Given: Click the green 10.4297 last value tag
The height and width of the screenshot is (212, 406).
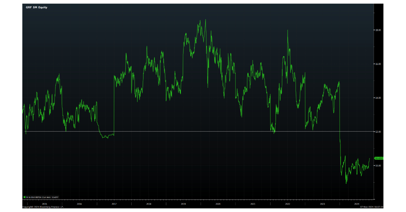Looking at the screenshot, I should (x=378, y=158).
